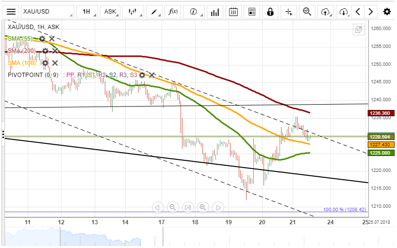This screenshot has height=248, width=397.
Task: Open the f(x) indicators menu
Action: [x=173, y=12]
